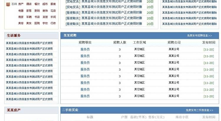
Task: Go to the 花店 category
Action: (x=53, y=11)
